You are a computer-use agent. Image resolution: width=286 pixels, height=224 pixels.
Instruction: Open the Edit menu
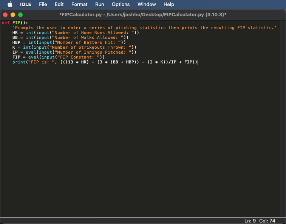coord(59,5)
